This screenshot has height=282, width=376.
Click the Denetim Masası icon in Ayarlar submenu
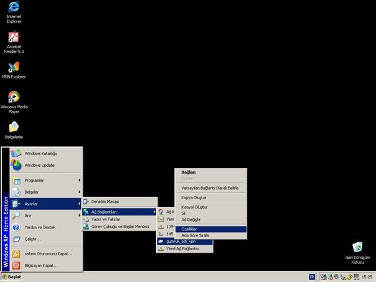point(86,202)
